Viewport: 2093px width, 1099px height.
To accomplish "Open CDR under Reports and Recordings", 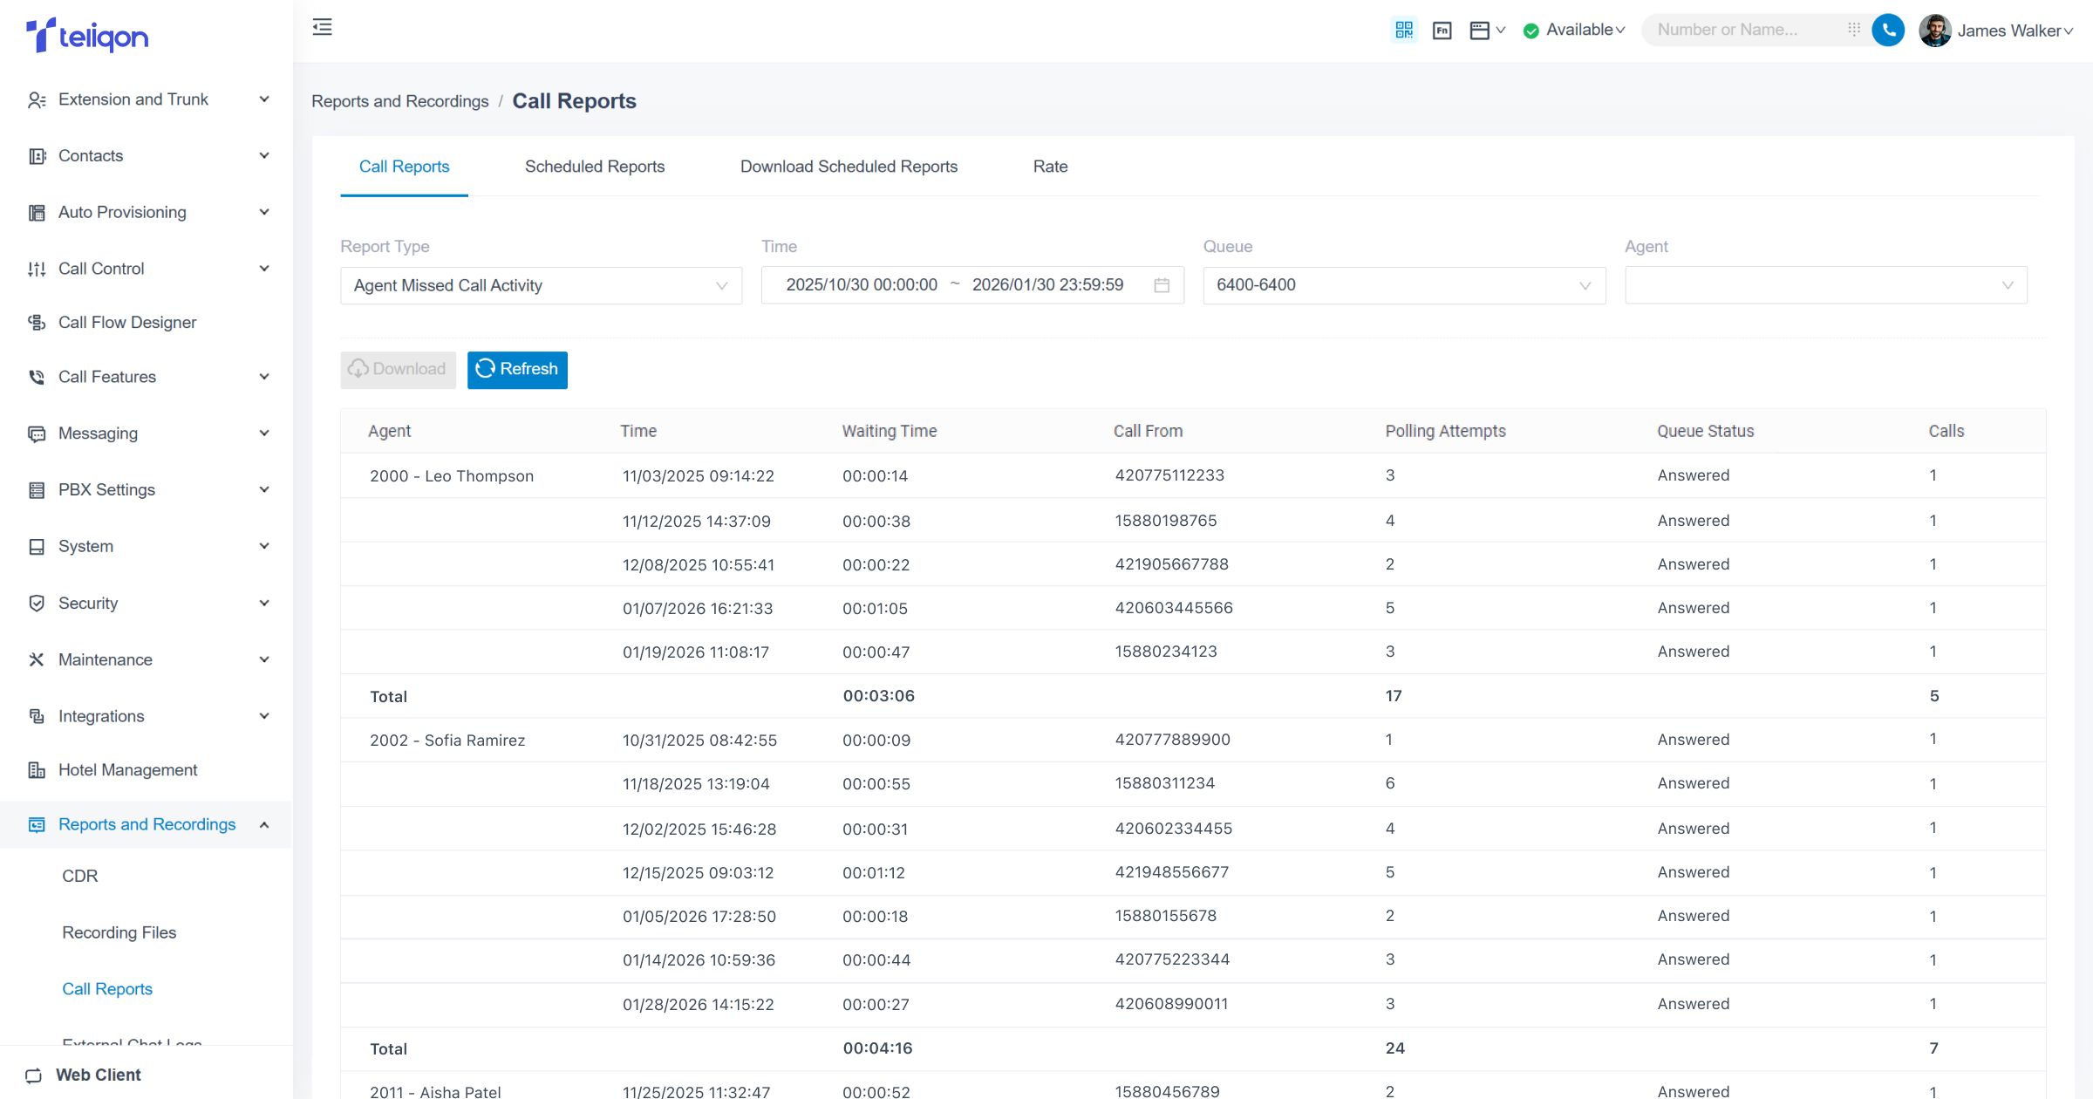I will pos(80,876).
